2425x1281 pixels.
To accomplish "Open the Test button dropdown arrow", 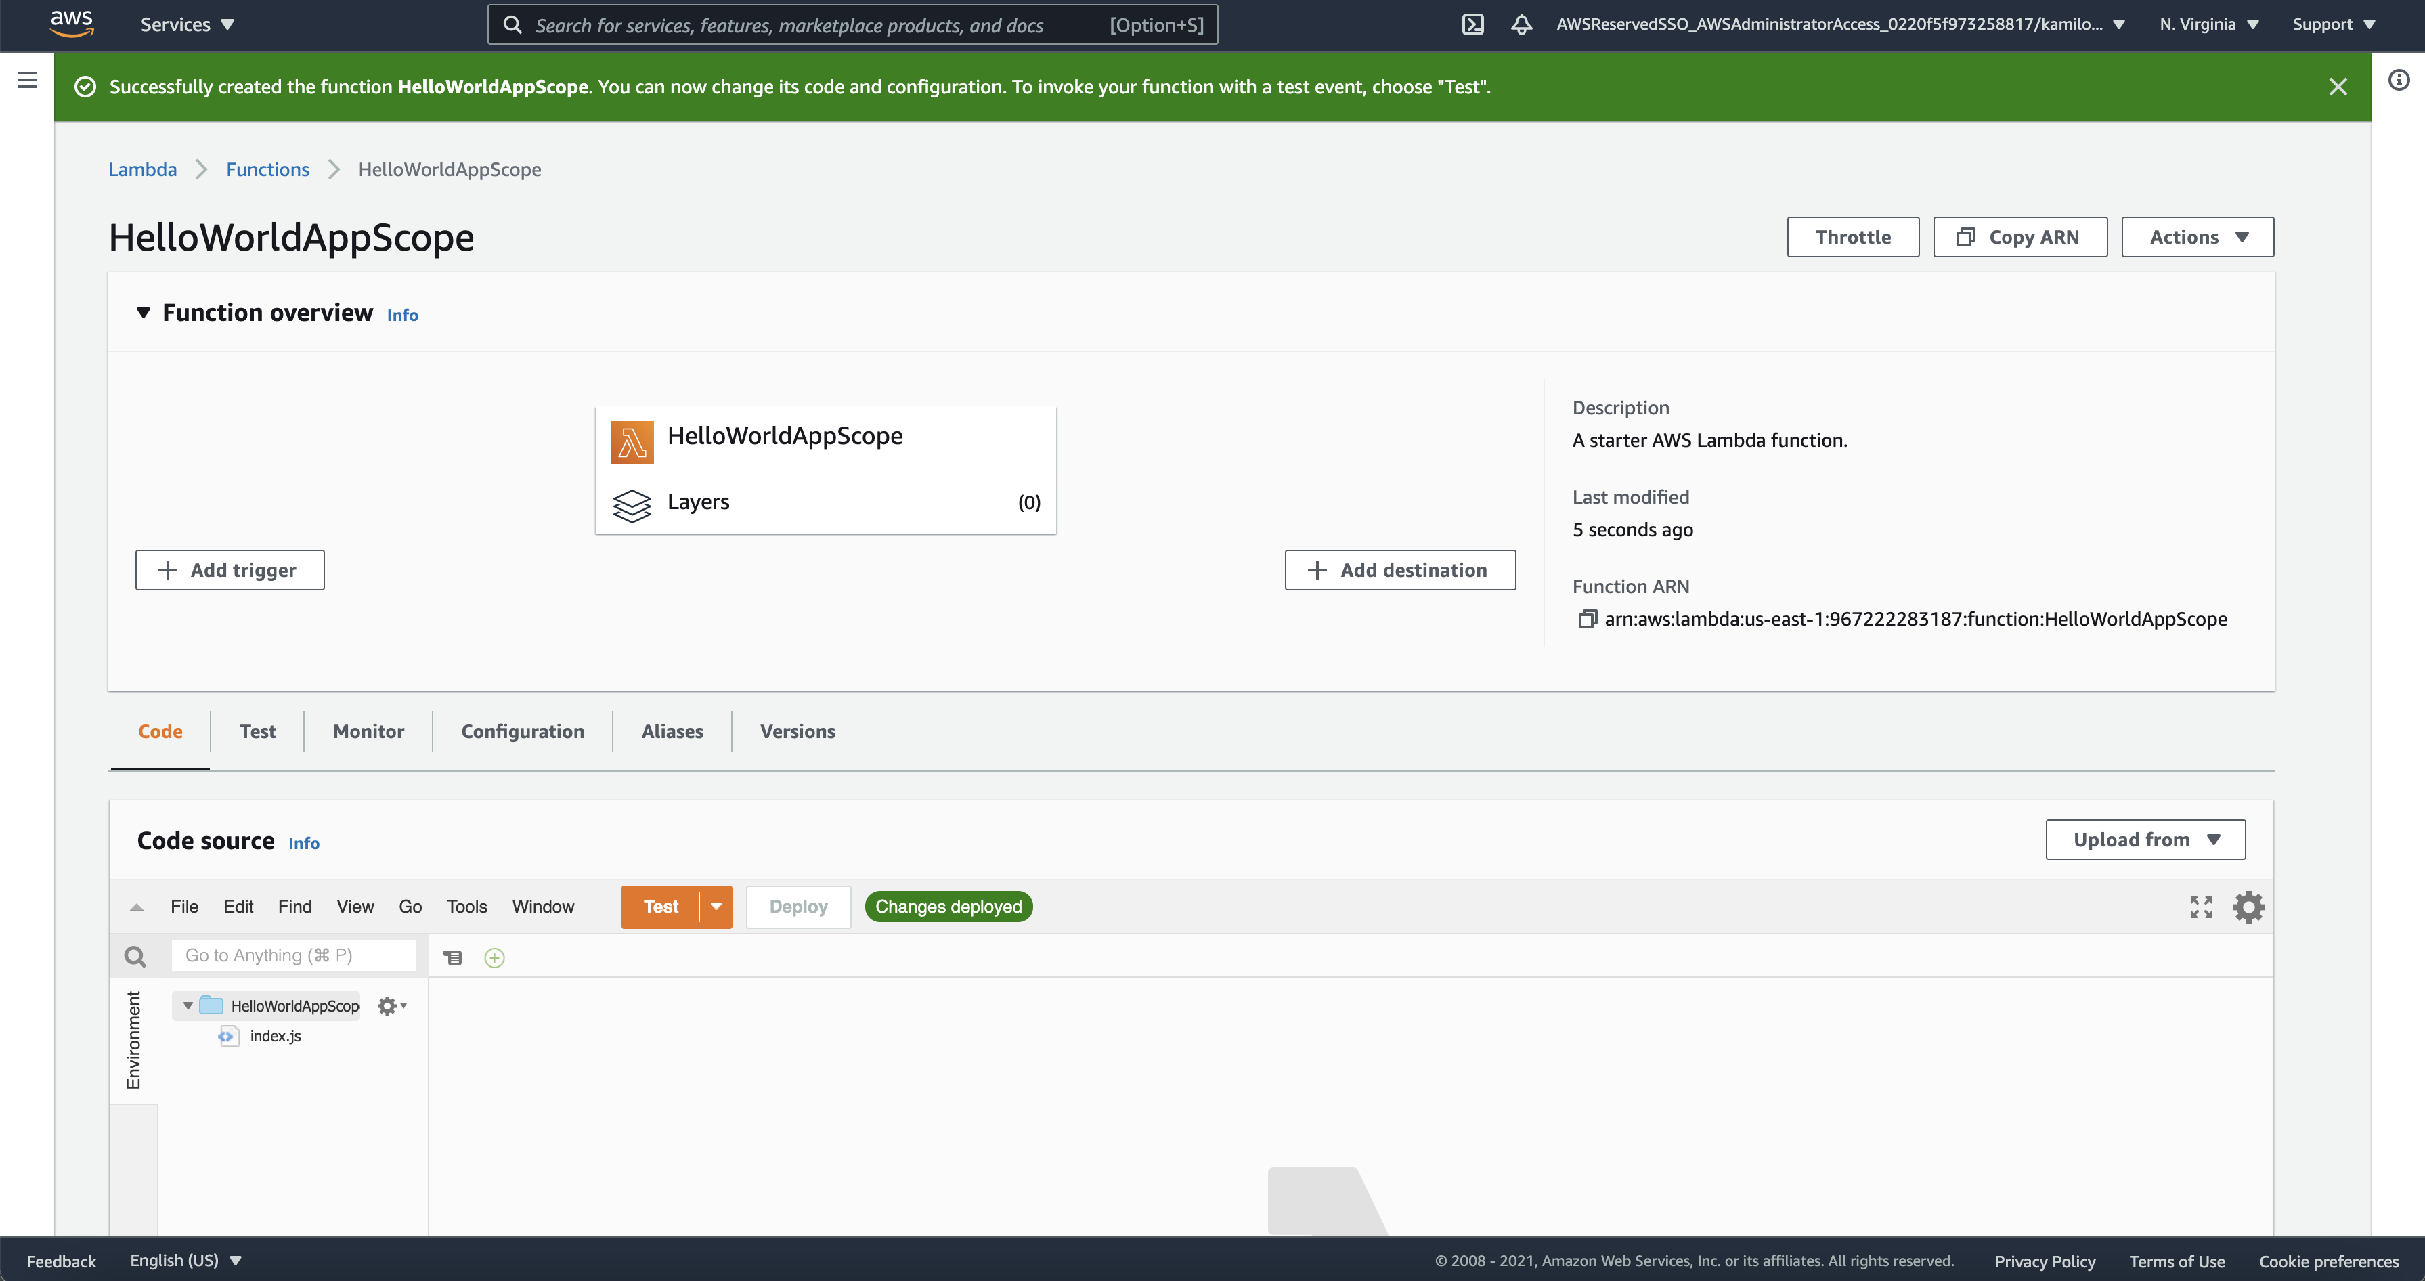I will pyautogui.click(x=716, y=907).
